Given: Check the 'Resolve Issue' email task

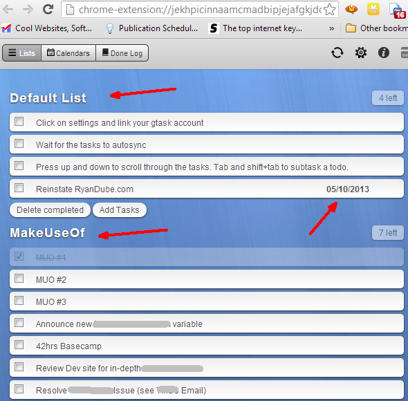Looking at the screenshot, I should pyautogui.click(x=19, y=389).
